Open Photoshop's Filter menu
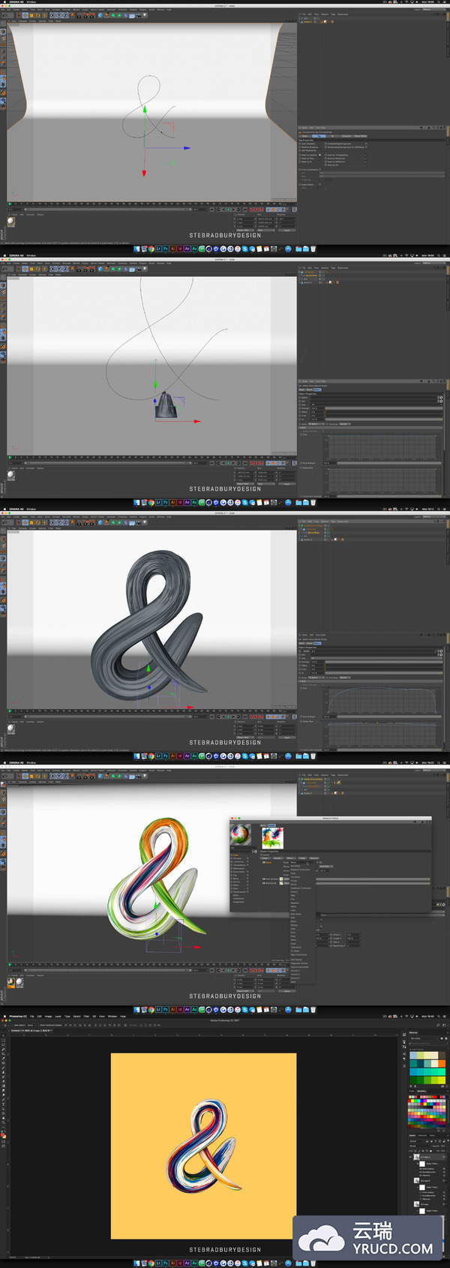This screenshot has height=1268, width=450. coord(86,1017)
